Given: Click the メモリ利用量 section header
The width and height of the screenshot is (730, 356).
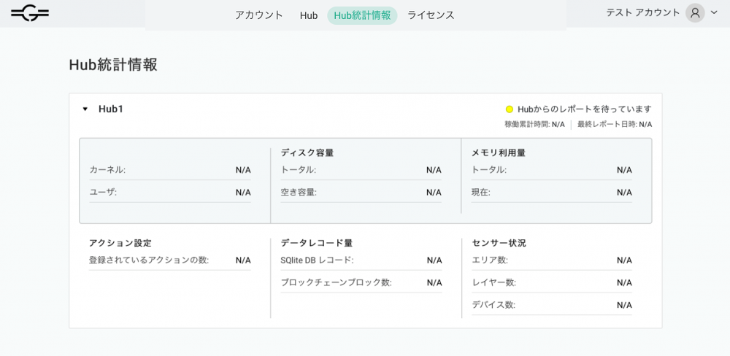Looking at the screenshot, I should tap(498, 152).
